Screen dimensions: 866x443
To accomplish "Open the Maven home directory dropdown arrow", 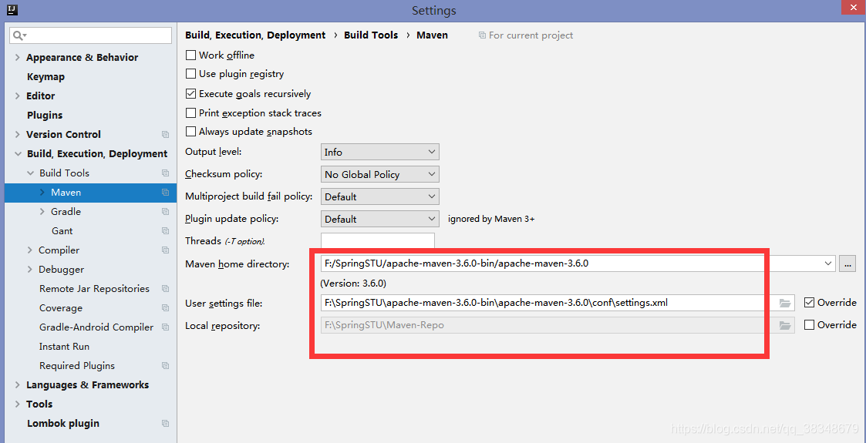I will point(828,263).
